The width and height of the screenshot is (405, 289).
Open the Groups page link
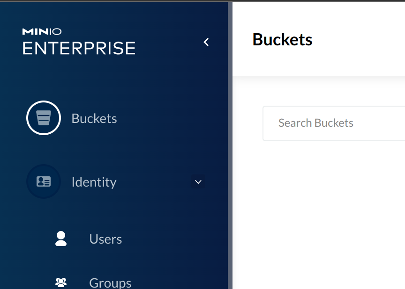coord(110,283)
